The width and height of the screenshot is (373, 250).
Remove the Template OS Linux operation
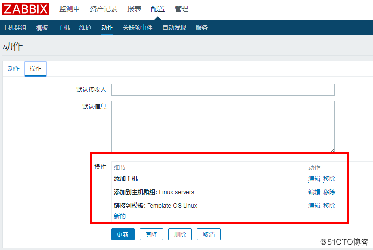(329, 206)
